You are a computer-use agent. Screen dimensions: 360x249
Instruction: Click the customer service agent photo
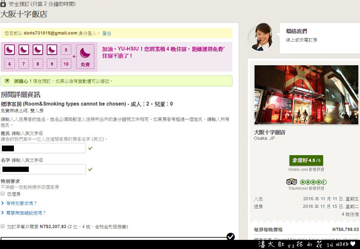262,37
